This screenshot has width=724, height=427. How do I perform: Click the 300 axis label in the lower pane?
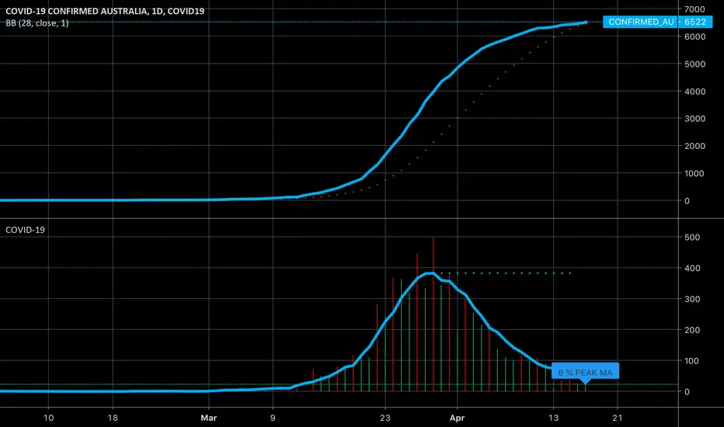click(x=692, y=299)
